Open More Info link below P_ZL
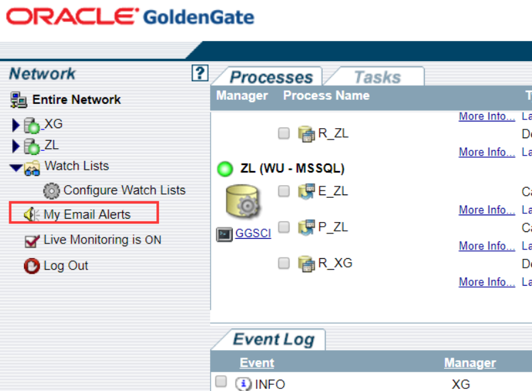Screen dimensions: 532x391 coord(487,245)
